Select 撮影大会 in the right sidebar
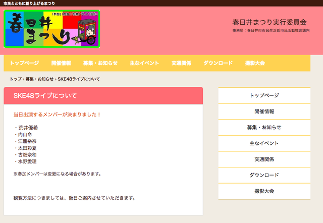This screenshot has height=223, width=323. [264, 191]
